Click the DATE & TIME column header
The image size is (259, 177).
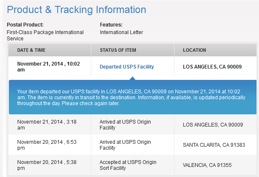31,50
